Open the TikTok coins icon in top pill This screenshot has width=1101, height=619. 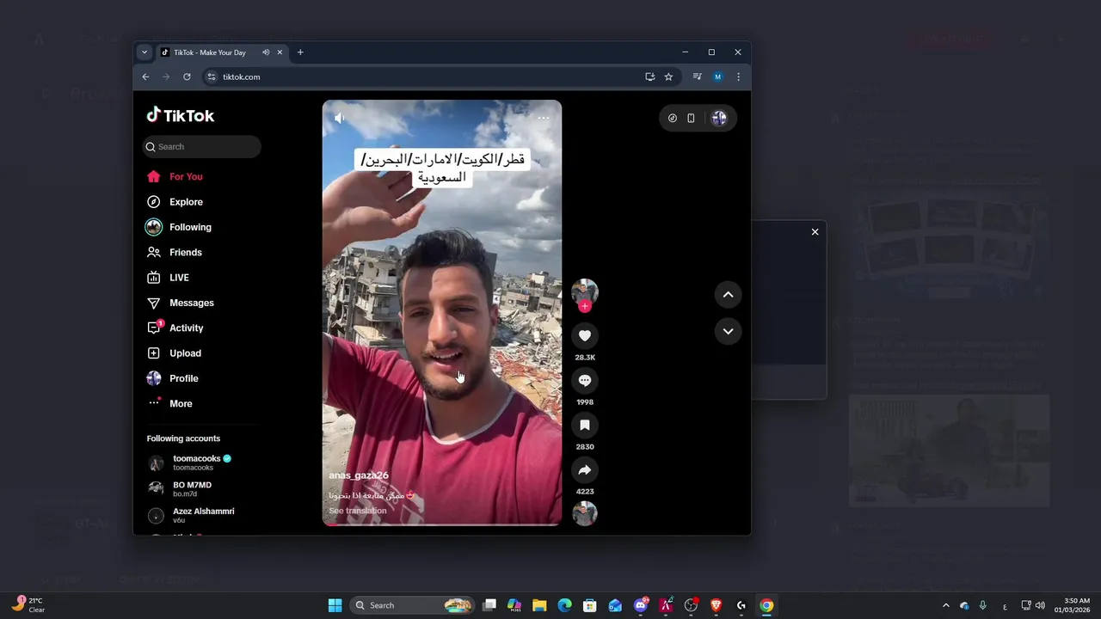(673, 118)
